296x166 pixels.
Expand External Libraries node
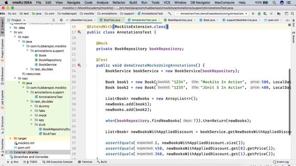6,152
